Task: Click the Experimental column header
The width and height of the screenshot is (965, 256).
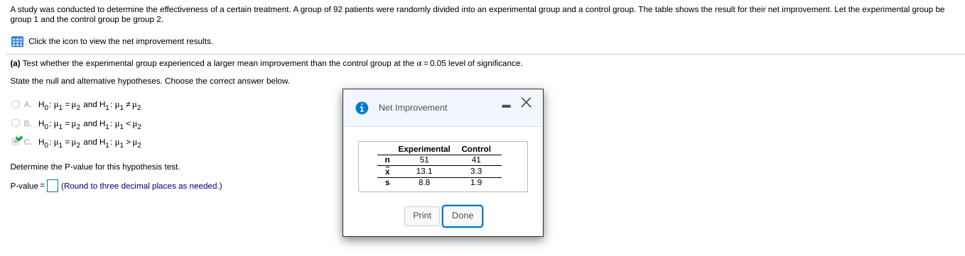Action: pyautogui.click(x=424, y=149)
